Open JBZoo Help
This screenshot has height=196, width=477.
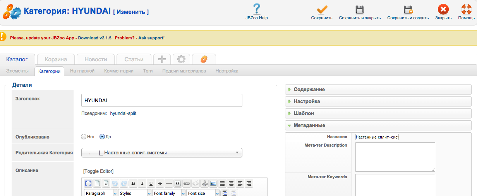[x=256, y=12]
